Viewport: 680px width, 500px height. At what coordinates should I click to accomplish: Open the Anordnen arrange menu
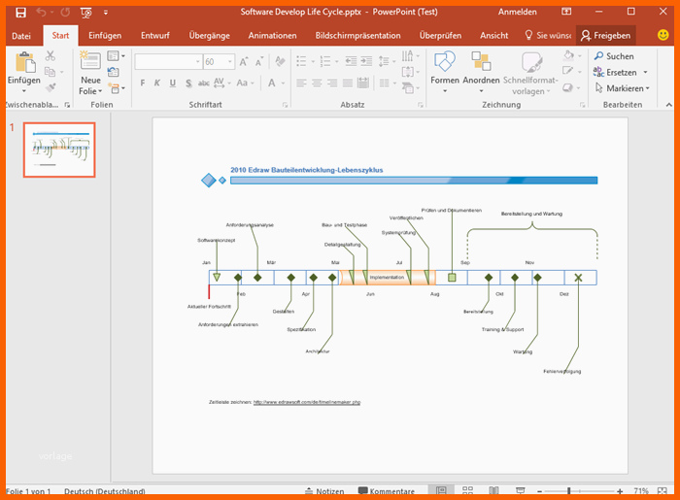(x=481, y=72)
